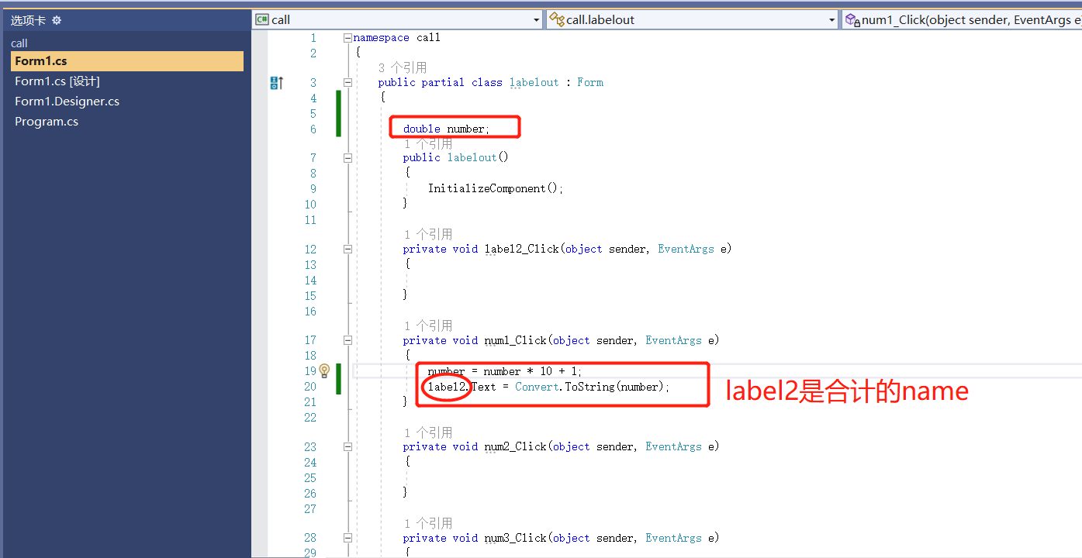Viewport: 1082px width, 558px height.
Task: Open the call project dropdown arrow
Action: (x=536, y=20)
